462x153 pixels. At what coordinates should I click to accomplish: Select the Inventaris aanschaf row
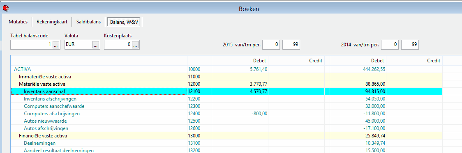point(226,91)
